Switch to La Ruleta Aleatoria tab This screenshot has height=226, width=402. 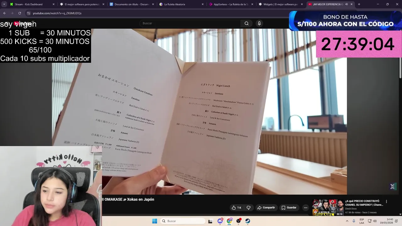coord(182,4)
